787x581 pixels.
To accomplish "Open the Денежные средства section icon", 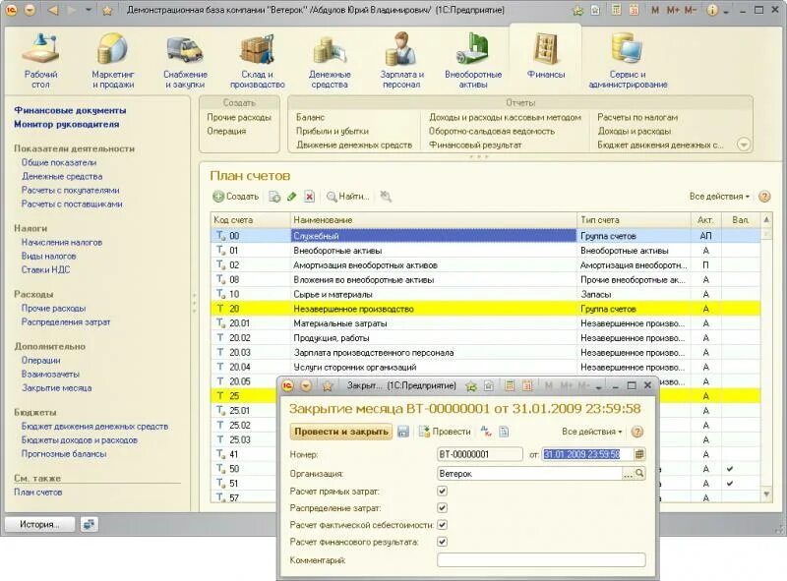I will (330, 52).
